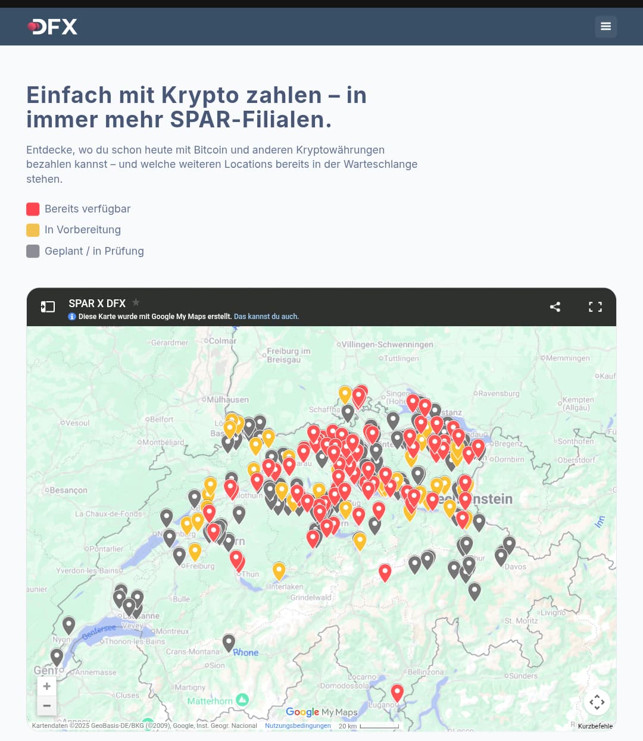Image resolution: width=643 pixels, height=741 pixels.
Task: Select the yellow pin at Schaffhausen
Action: (345, 395)
